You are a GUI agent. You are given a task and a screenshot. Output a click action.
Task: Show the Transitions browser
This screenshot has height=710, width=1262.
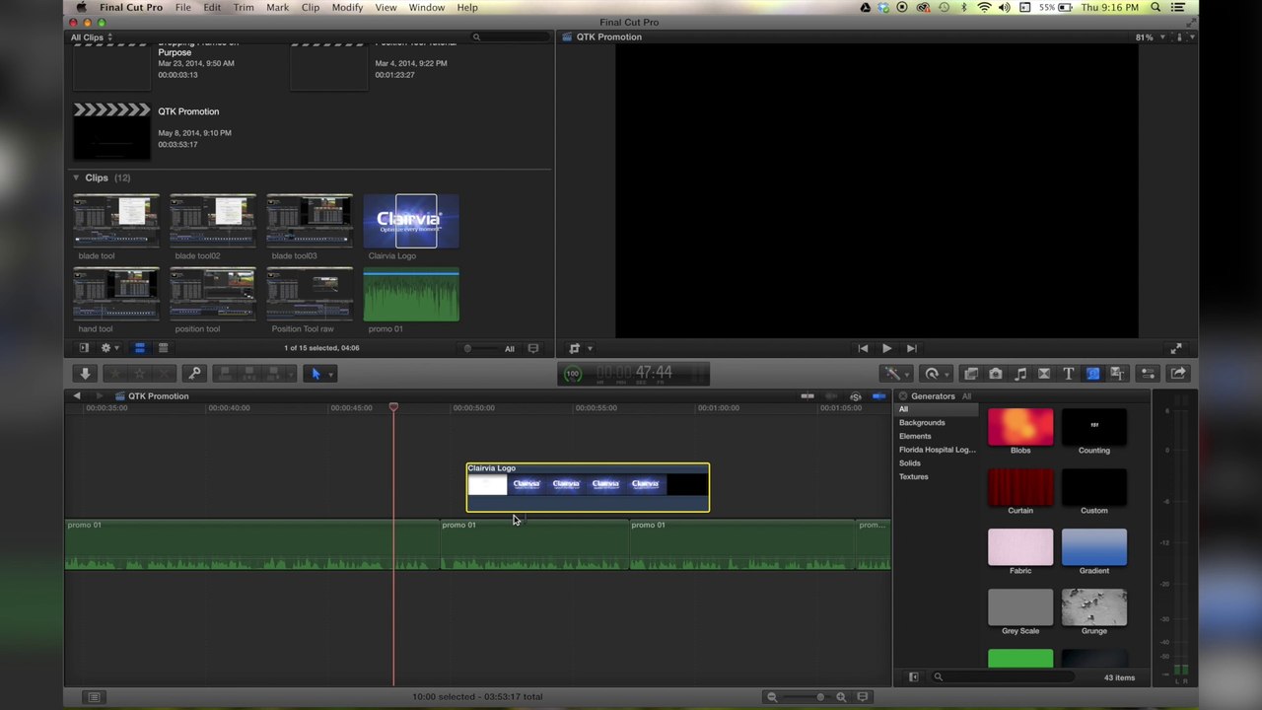click(x=1044, y=374)
